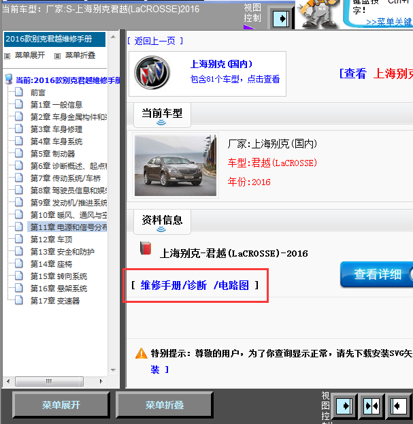This screenshot has height=424, width=413.
Task: Click the 年份:2016 text
Action: point(249,182)
